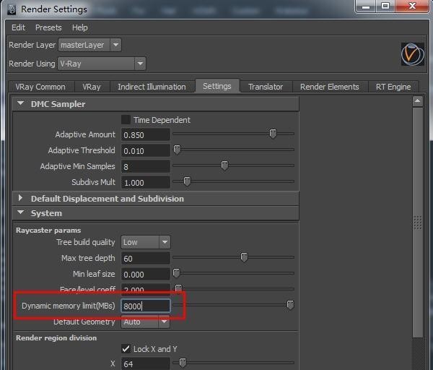
Task: Open the Presets menu
Action: coord(48,27)
